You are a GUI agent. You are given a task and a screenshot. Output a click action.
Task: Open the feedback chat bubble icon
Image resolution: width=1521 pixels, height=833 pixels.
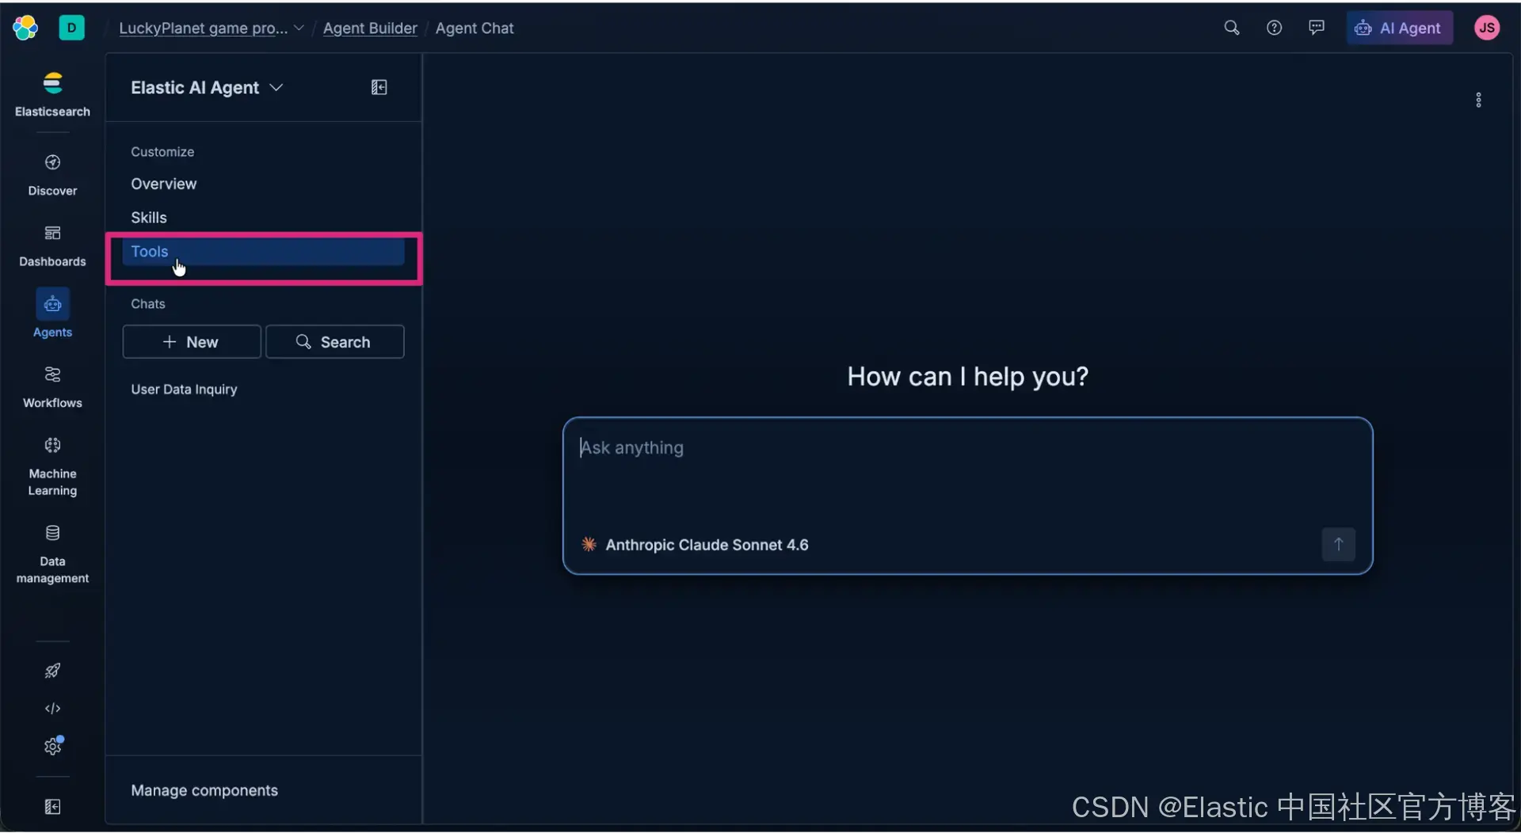click(1317, 28)
